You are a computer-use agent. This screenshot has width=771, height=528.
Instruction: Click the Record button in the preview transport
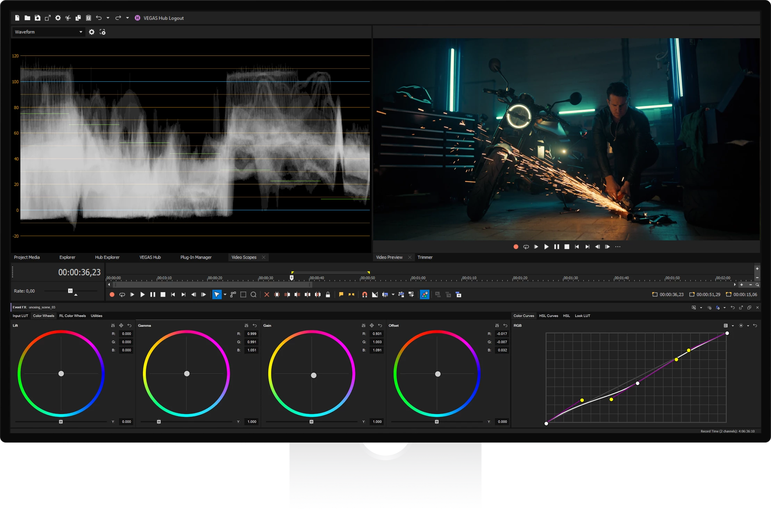coord(516,247)
